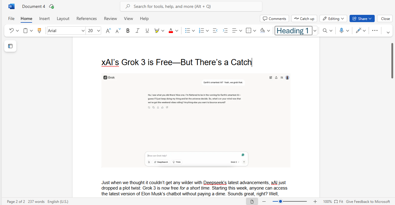Image resolution: width=395 pixels, height=205 pixels.
Task: Expand alignment options arrow
Action: click(241, 31)
